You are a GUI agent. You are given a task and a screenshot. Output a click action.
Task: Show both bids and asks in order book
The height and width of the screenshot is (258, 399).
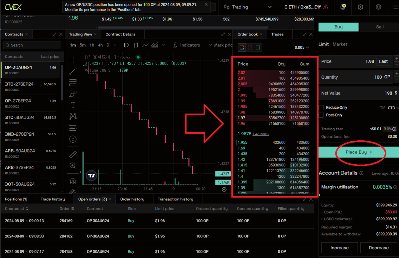coord(242,47)
